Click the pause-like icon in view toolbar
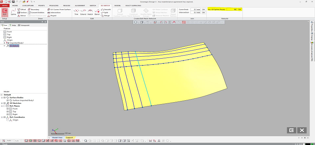Viewport: 315px width, 145px height. click(170, 22)
